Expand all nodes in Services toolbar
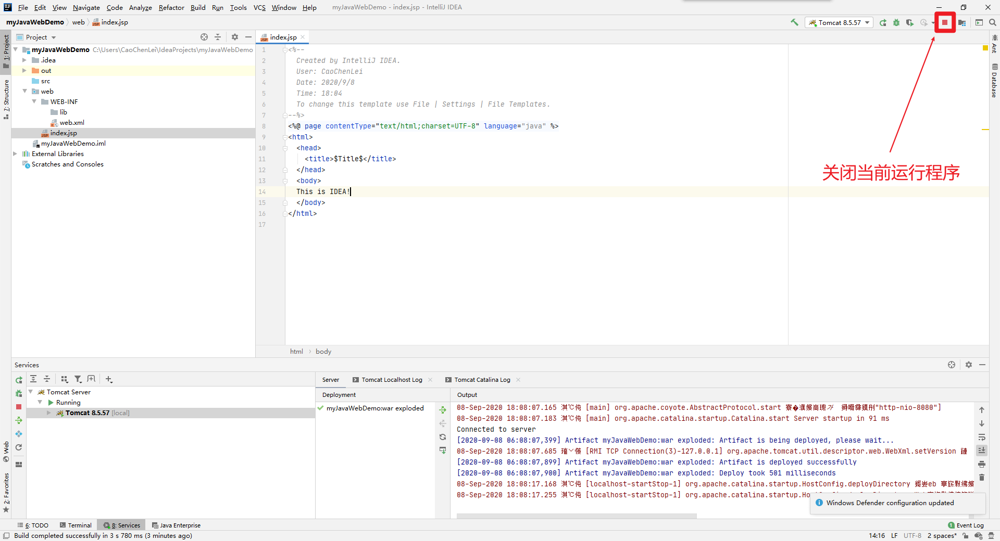1000x541 pixels. point(33,379)
